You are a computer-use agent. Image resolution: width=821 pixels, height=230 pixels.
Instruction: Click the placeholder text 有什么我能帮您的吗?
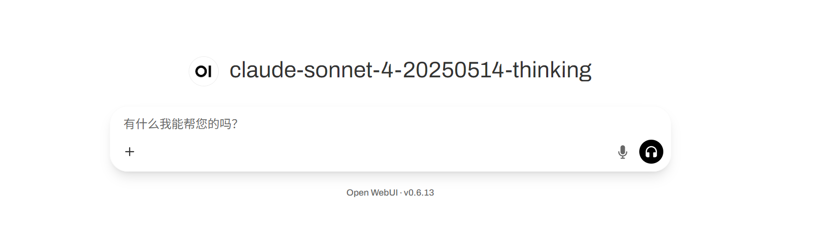[181, 124]
